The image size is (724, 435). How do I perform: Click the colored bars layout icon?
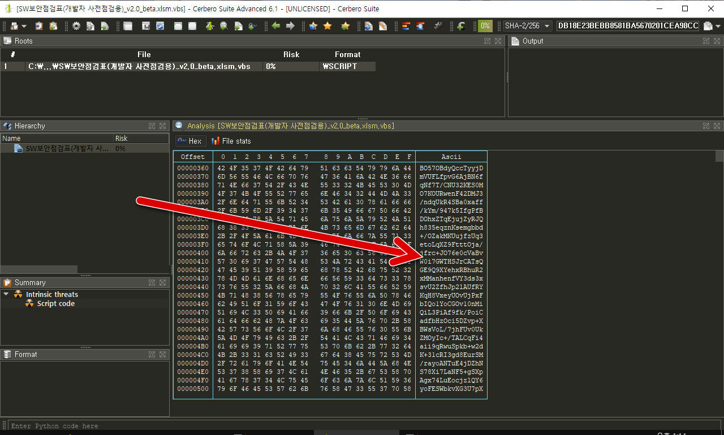click(406, 26)
